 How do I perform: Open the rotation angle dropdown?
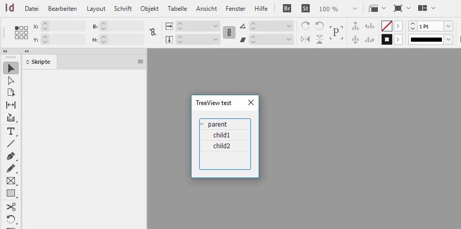click(289, 26)
